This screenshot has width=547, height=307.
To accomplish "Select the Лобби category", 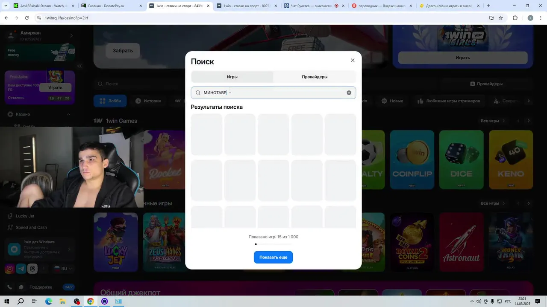I will (110, 101).
